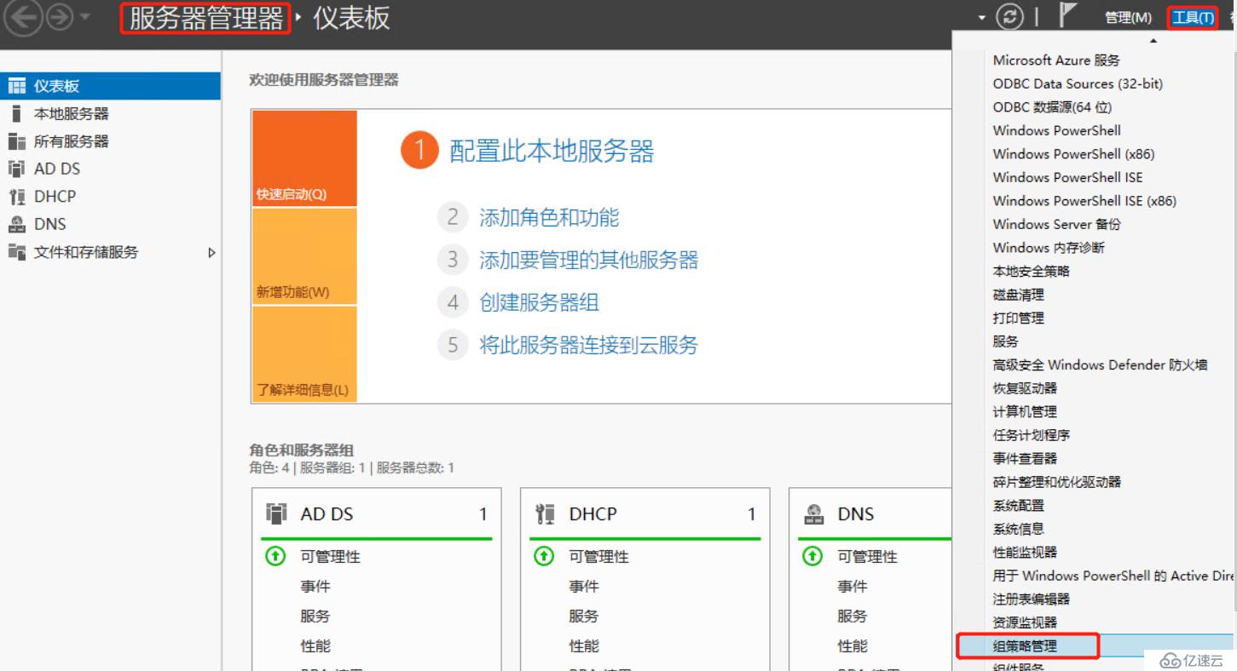This screenshot has width=1237, height=671.
Task: Click 添加角色和功能 link
Action: 549,218
